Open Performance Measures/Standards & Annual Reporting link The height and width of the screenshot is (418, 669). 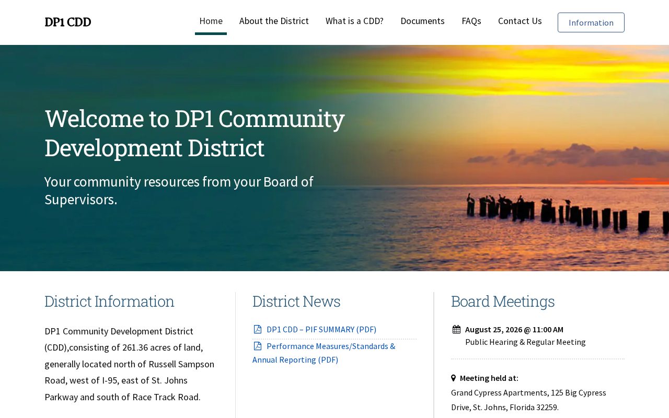coord(324,353)
